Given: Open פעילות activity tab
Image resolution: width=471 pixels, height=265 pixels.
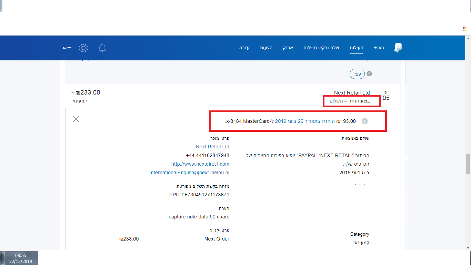Looking at the screenshot, I should click(357, 48).
